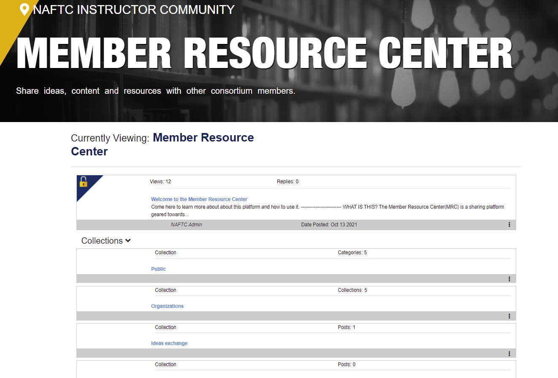Open three-dot menu on the Welcome post
Viewport: 558px width, 378px height.
pos(509,225)
